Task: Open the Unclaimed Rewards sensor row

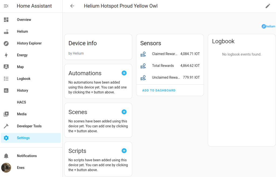Action: point(170,77)
